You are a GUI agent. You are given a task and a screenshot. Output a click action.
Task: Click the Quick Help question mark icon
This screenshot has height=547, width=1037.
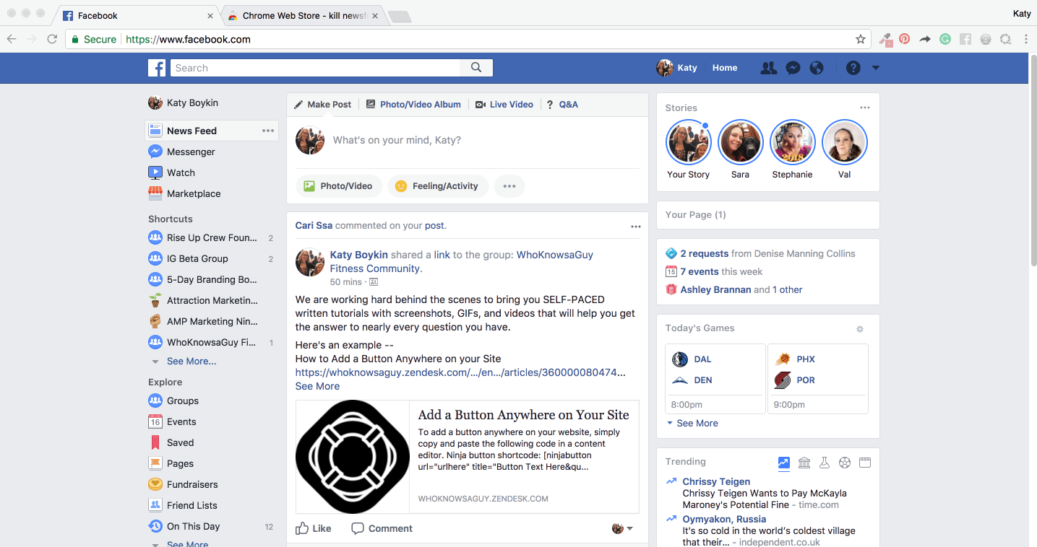pyautogui.click(x=853, y=68)
